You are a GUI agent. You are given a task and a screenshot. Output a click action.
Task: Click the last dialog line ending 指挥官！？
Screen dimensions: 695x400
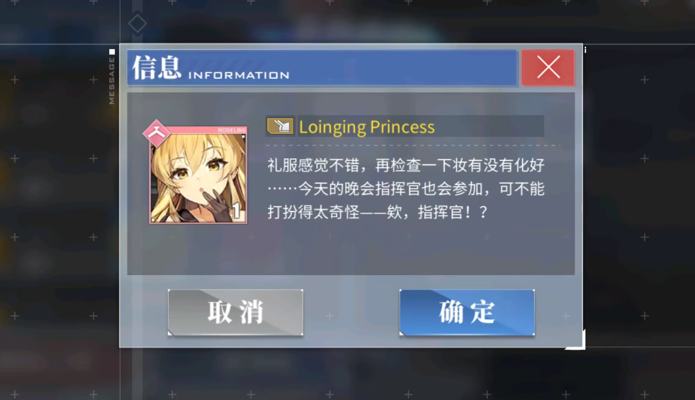click(378, 212)
